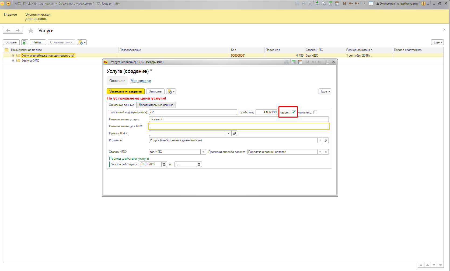This screenshot has width=450, height=271.
Task: Click the create-new-group folder icon next to Создать
Action: [x=25, y=42]
